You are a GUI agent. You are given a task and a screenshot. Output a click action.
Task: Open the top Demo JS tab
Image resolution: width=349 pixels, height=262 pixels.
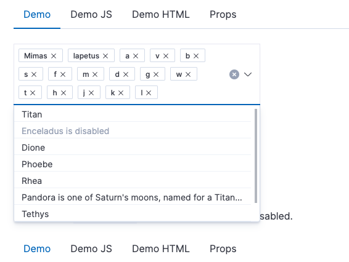click(91, 14)
